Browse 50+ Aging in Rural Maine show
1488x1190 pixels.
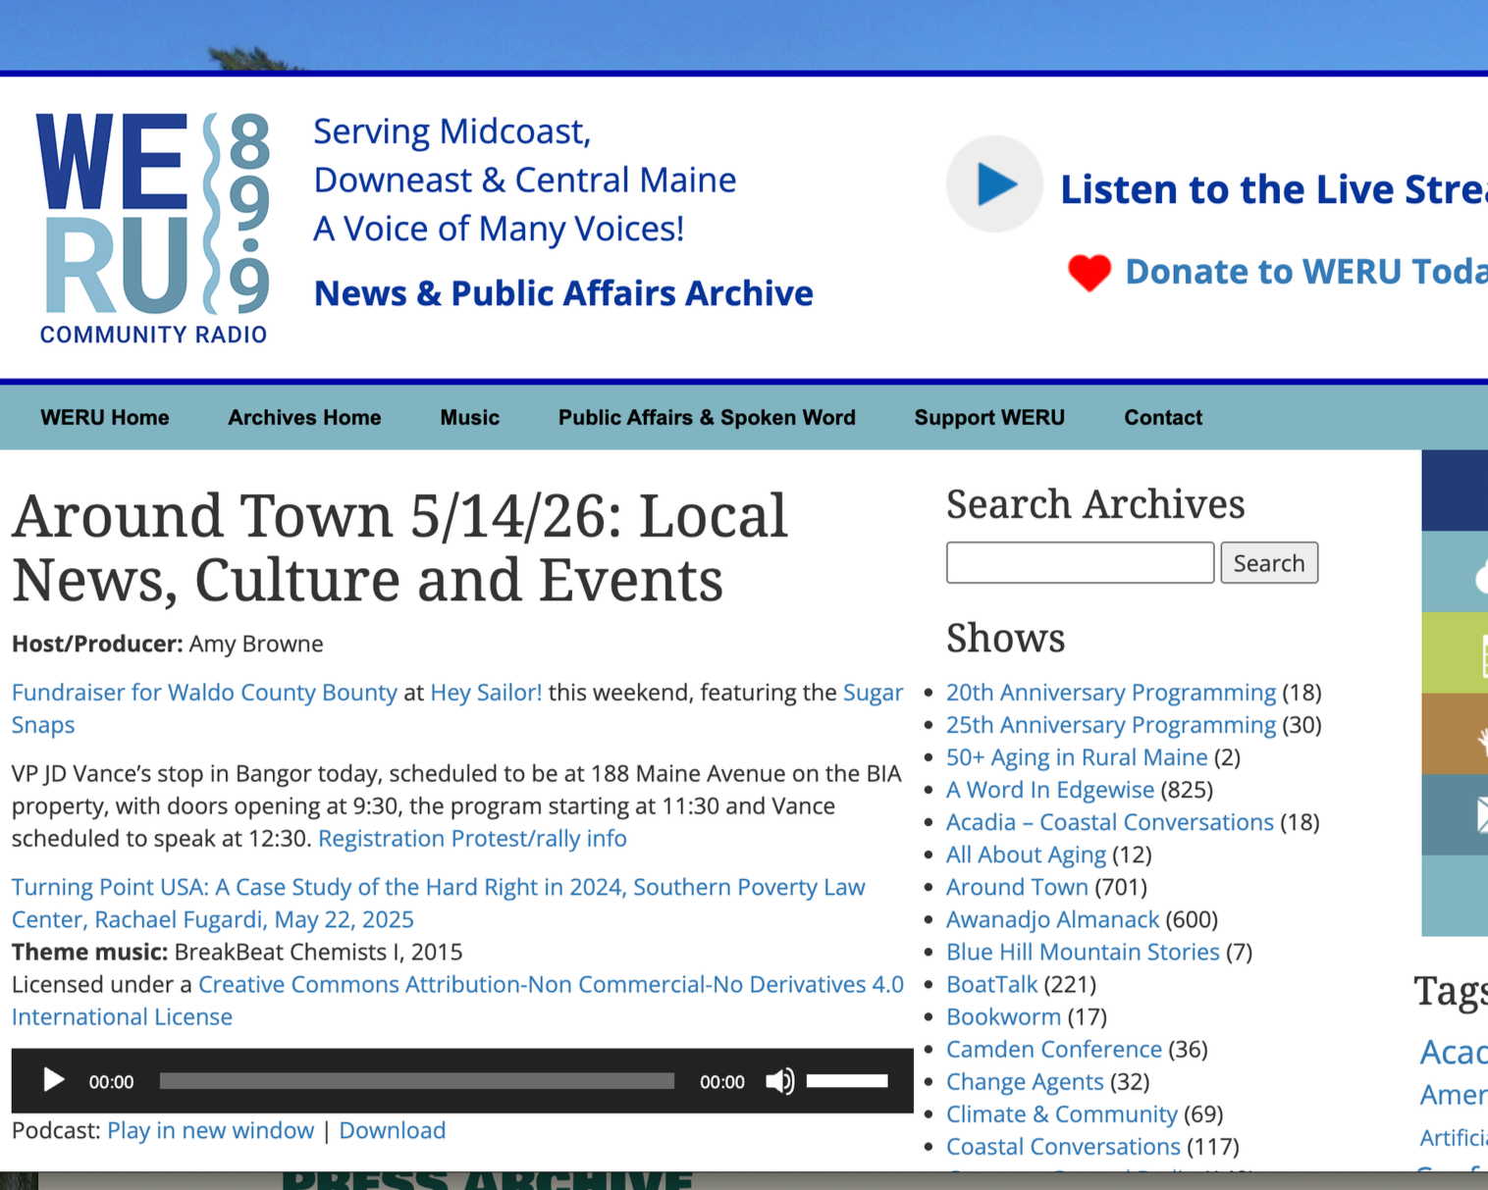tap(1077, 757)
